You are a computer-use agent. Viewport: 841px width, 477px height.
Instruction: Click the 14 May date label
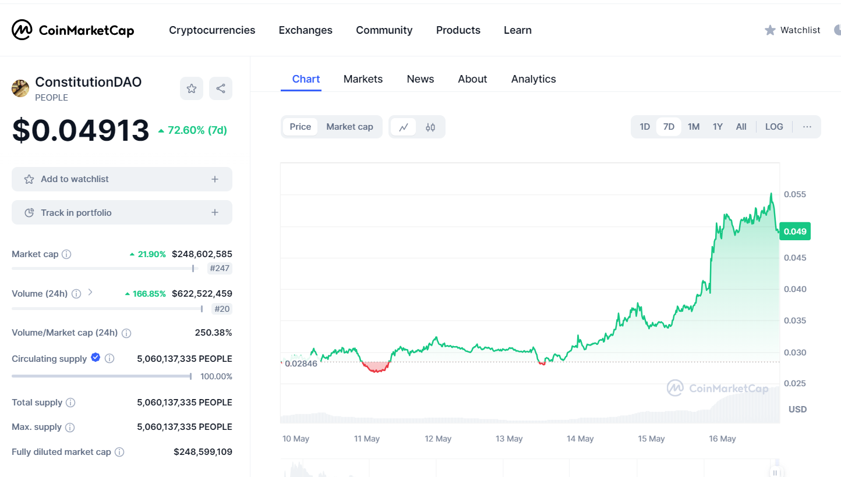[x=580, y=439]
